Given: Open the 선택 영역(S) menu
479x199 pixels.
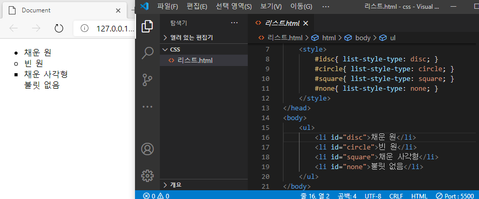Looking at the screenshot, I should (x=234, y=6).
